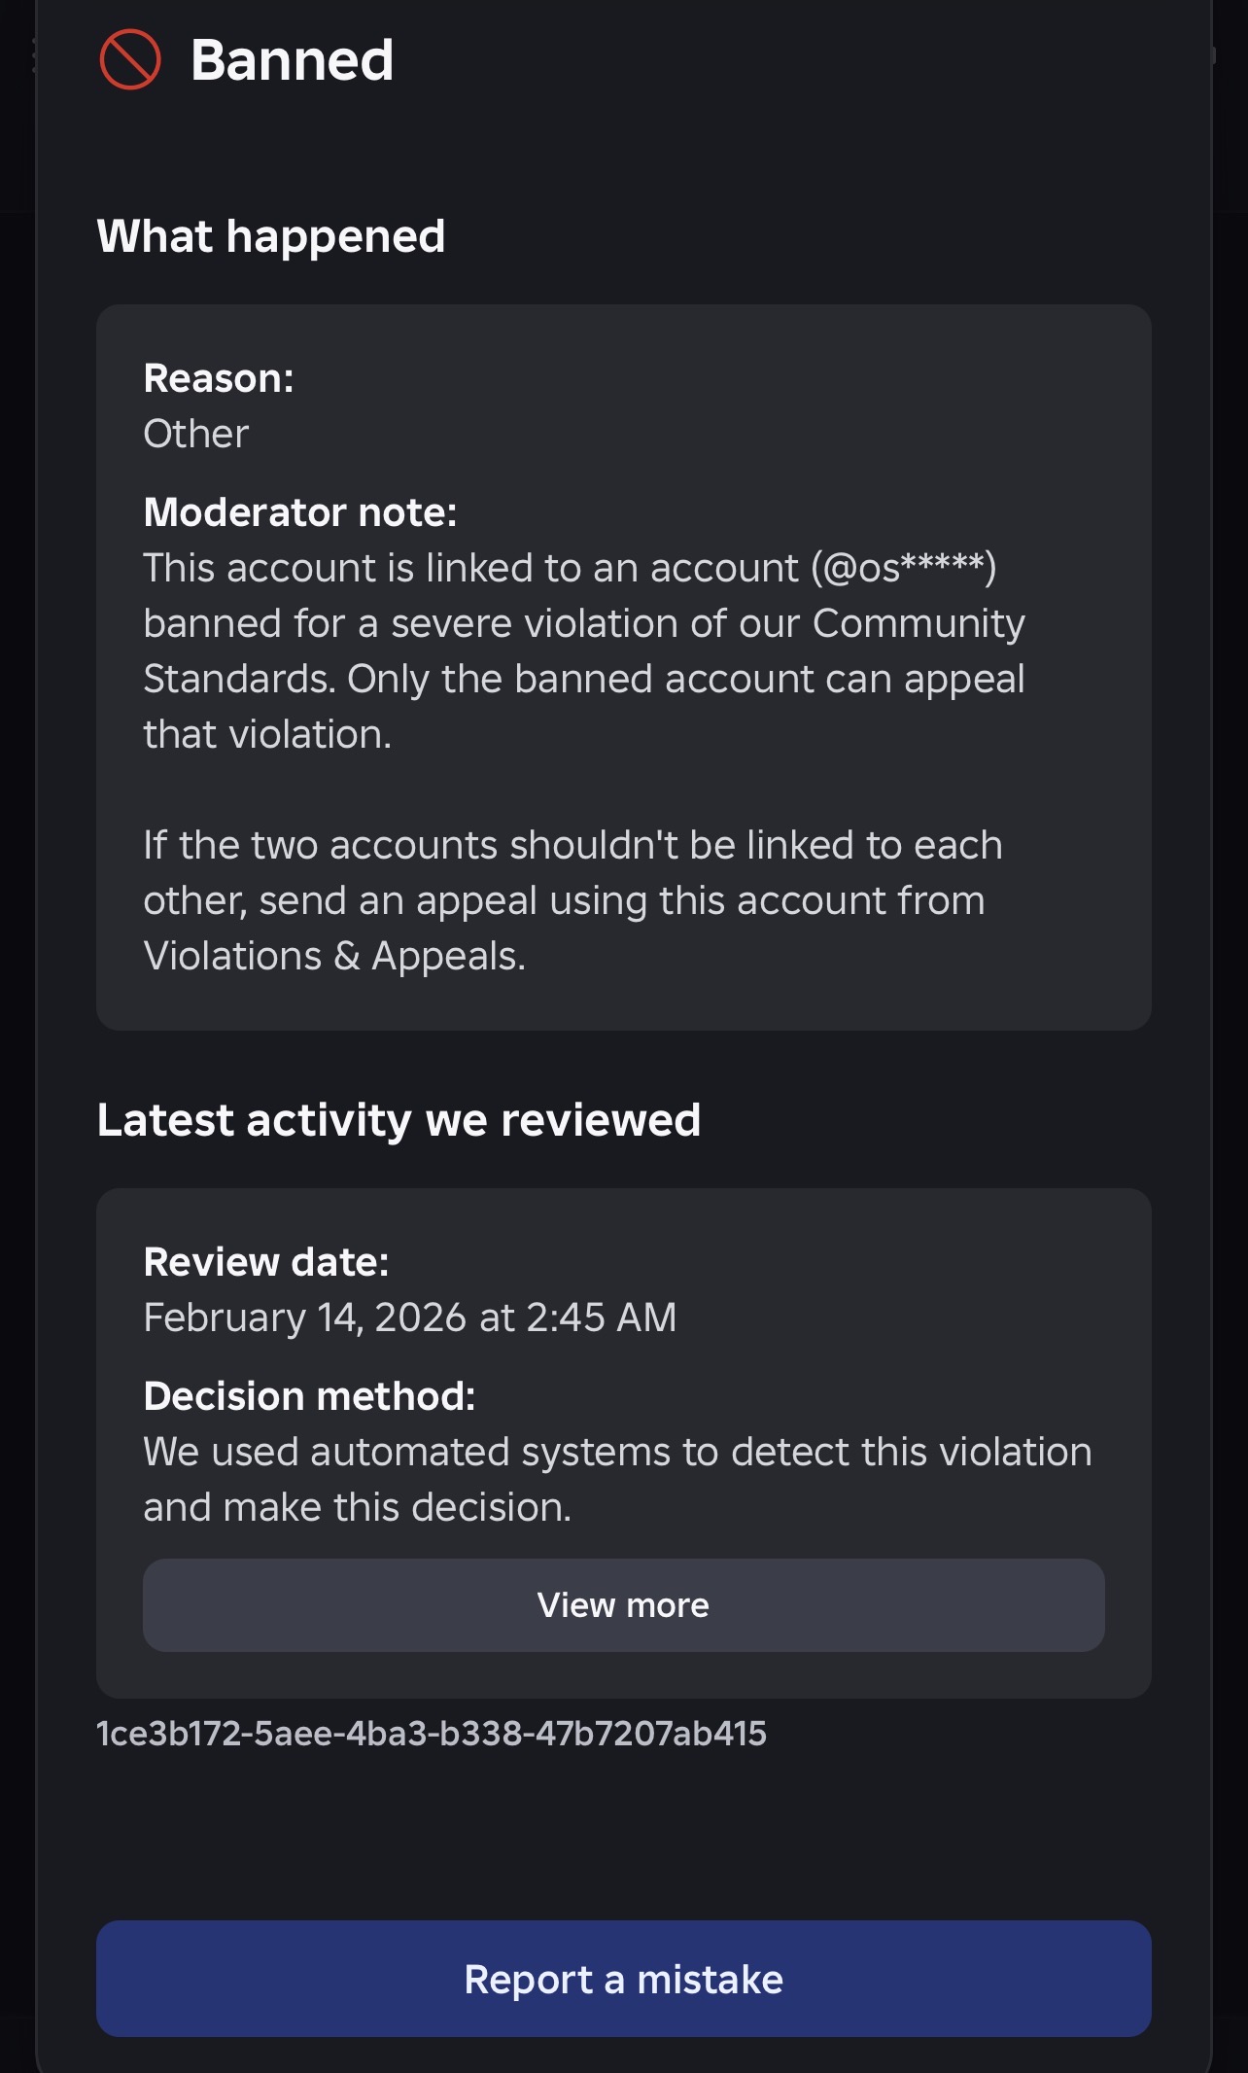Viewport: 1248px width, 2073px height.
Task: Expand details with "View more"
Action: click(x=623, y=1605)
